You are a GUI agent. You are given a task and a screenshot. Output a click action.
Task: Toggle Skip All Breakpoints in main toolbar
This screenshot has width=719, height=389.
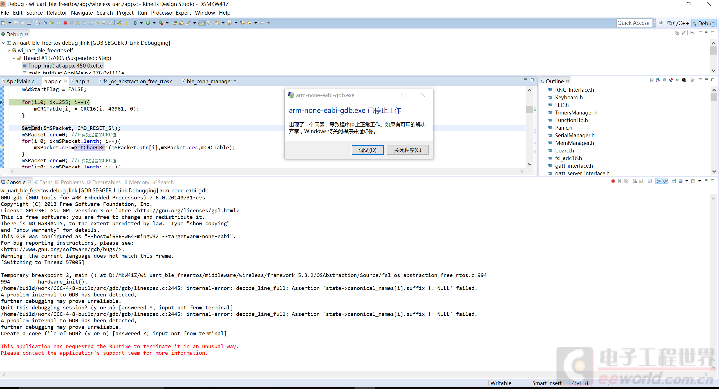tap(46, 23)
